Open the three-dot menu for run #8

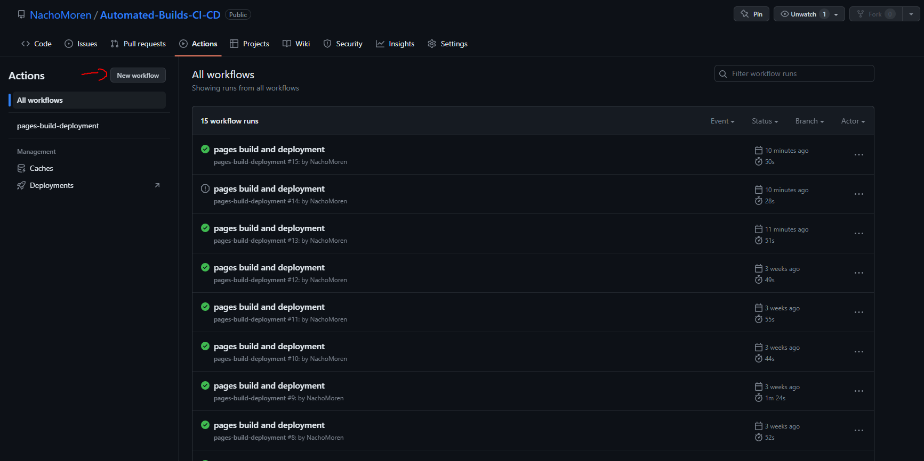pos(859,431)
